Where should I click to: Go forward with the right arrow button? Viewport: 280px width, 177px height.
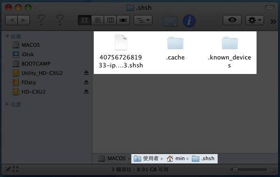(23, 20)
